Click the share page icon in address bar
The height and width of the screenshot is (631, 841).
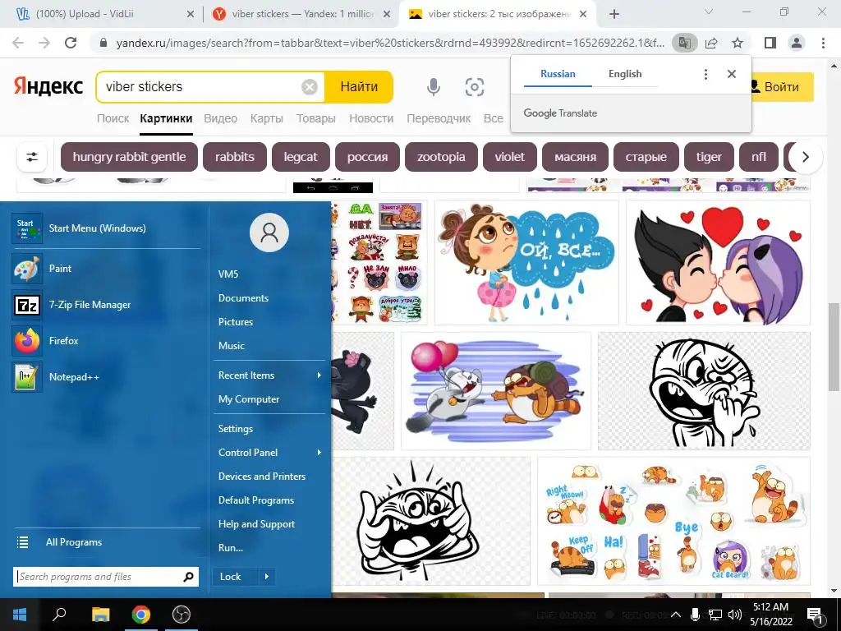tap(711, 43)
